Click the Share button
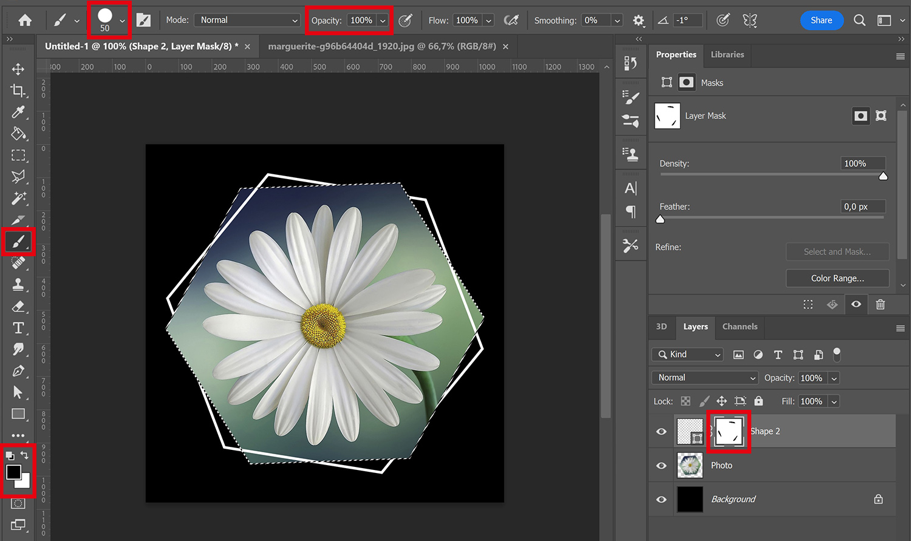The width and height of the screenshot is (911, 541). pyautogui.click(x=822, y=20)
